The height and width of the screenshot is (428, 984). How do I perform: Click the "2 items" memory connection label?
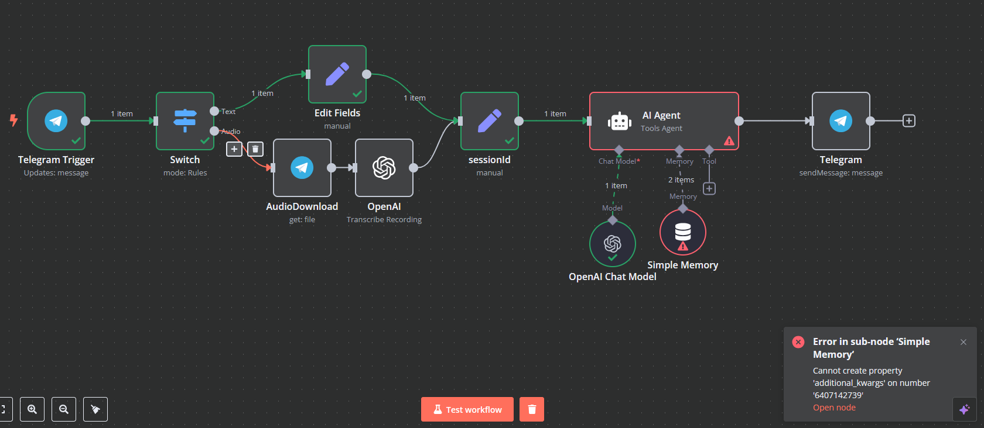681,180
